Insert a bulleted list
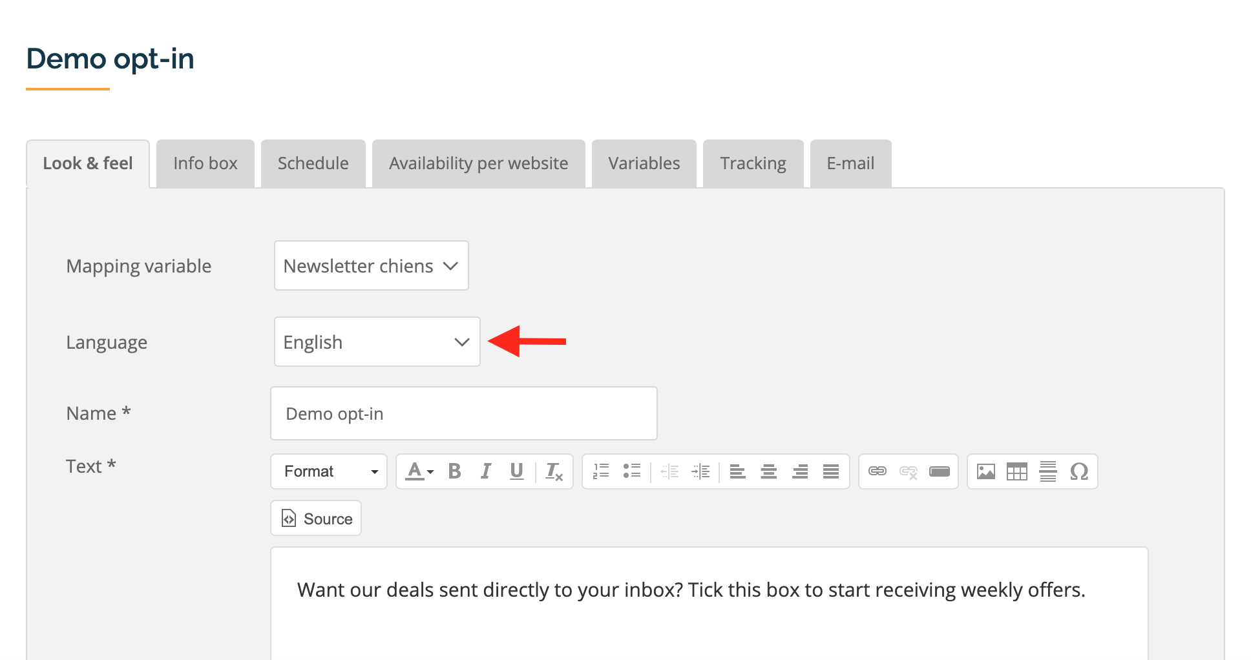Image resolution: width=1251 pixels, height=660 pixels. pyautogui.click(x=632, y=471)
